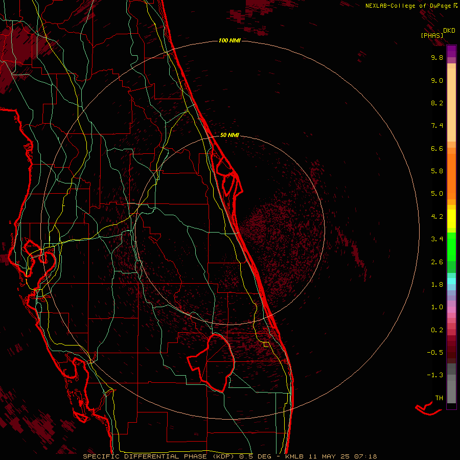Click Lake Okeechobee outline on the map
460x460 pixels.
tap(211, 362)
